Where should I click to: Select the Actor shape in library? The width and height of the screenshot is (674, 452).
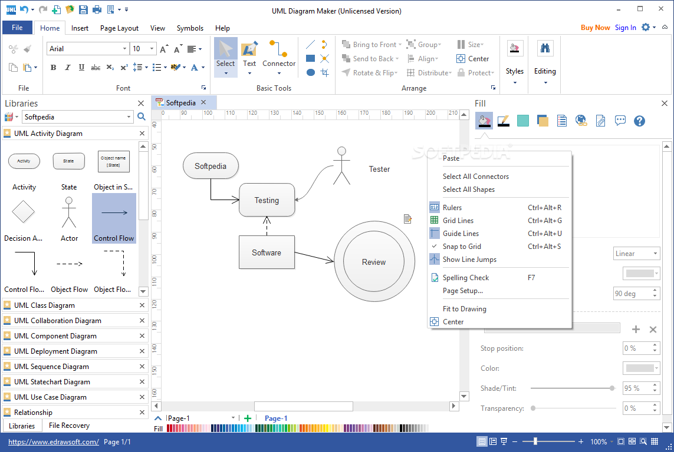(x=69, y=218)
